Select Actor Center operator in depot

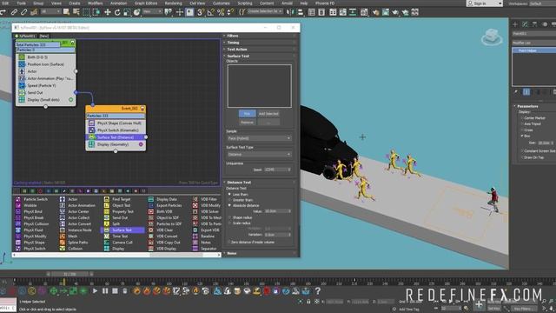click(x=76, y=211)
